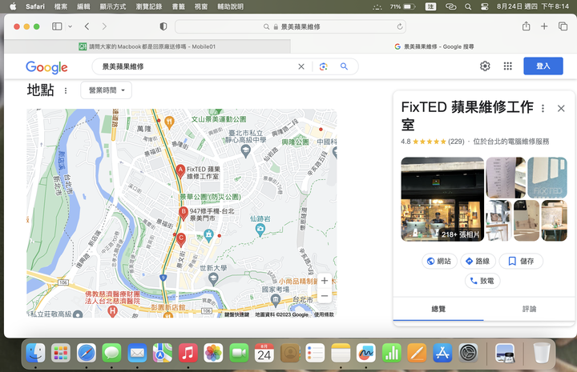Open Launchpad from the Dock
The image size is (577, 372).
(61, 353)
